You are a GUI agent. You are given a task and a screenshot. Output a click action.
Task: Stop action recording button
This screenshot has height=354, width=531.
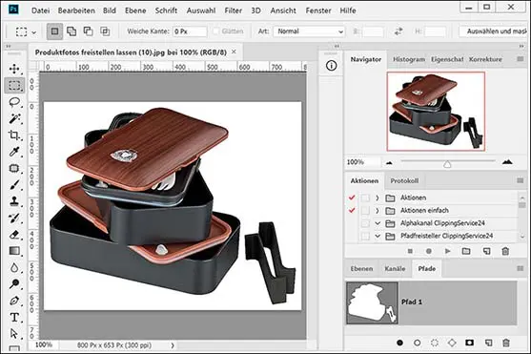coord(410,251)
